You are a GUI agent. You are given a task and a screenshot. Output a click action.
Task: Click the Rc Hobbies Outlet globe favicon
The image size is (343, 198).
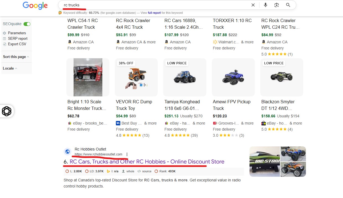click(67, 152)
